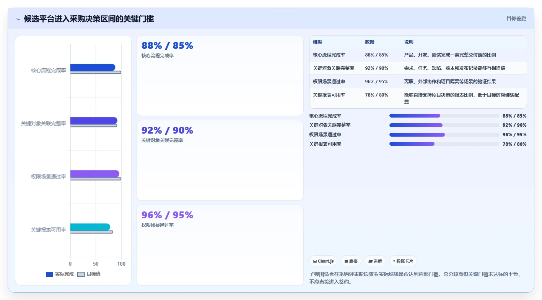Click the 进度 tag chip
542x300 pixels.
(375, 261)
